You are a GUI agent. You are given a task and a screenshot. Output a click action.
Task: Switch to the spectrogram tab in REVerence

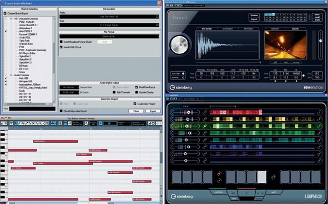click(228, 29)
